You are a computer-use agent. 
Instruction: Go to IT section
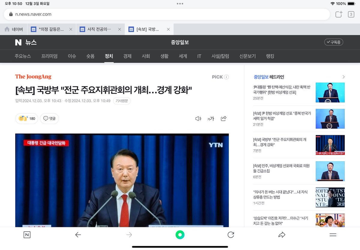tap(199, 56)
